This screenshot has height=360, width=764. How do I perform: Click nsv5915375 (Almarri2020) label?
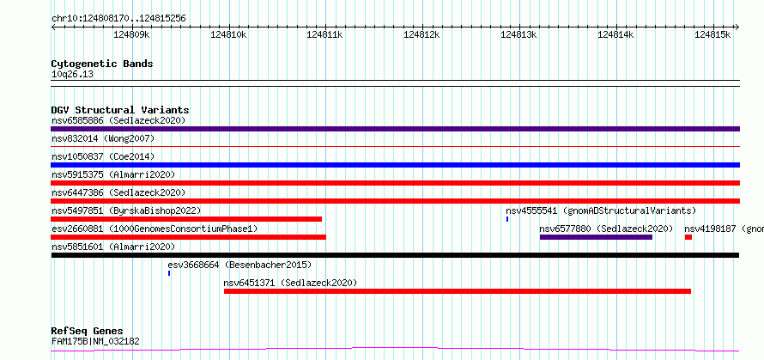pyautogui.click(x=113, y=174)
